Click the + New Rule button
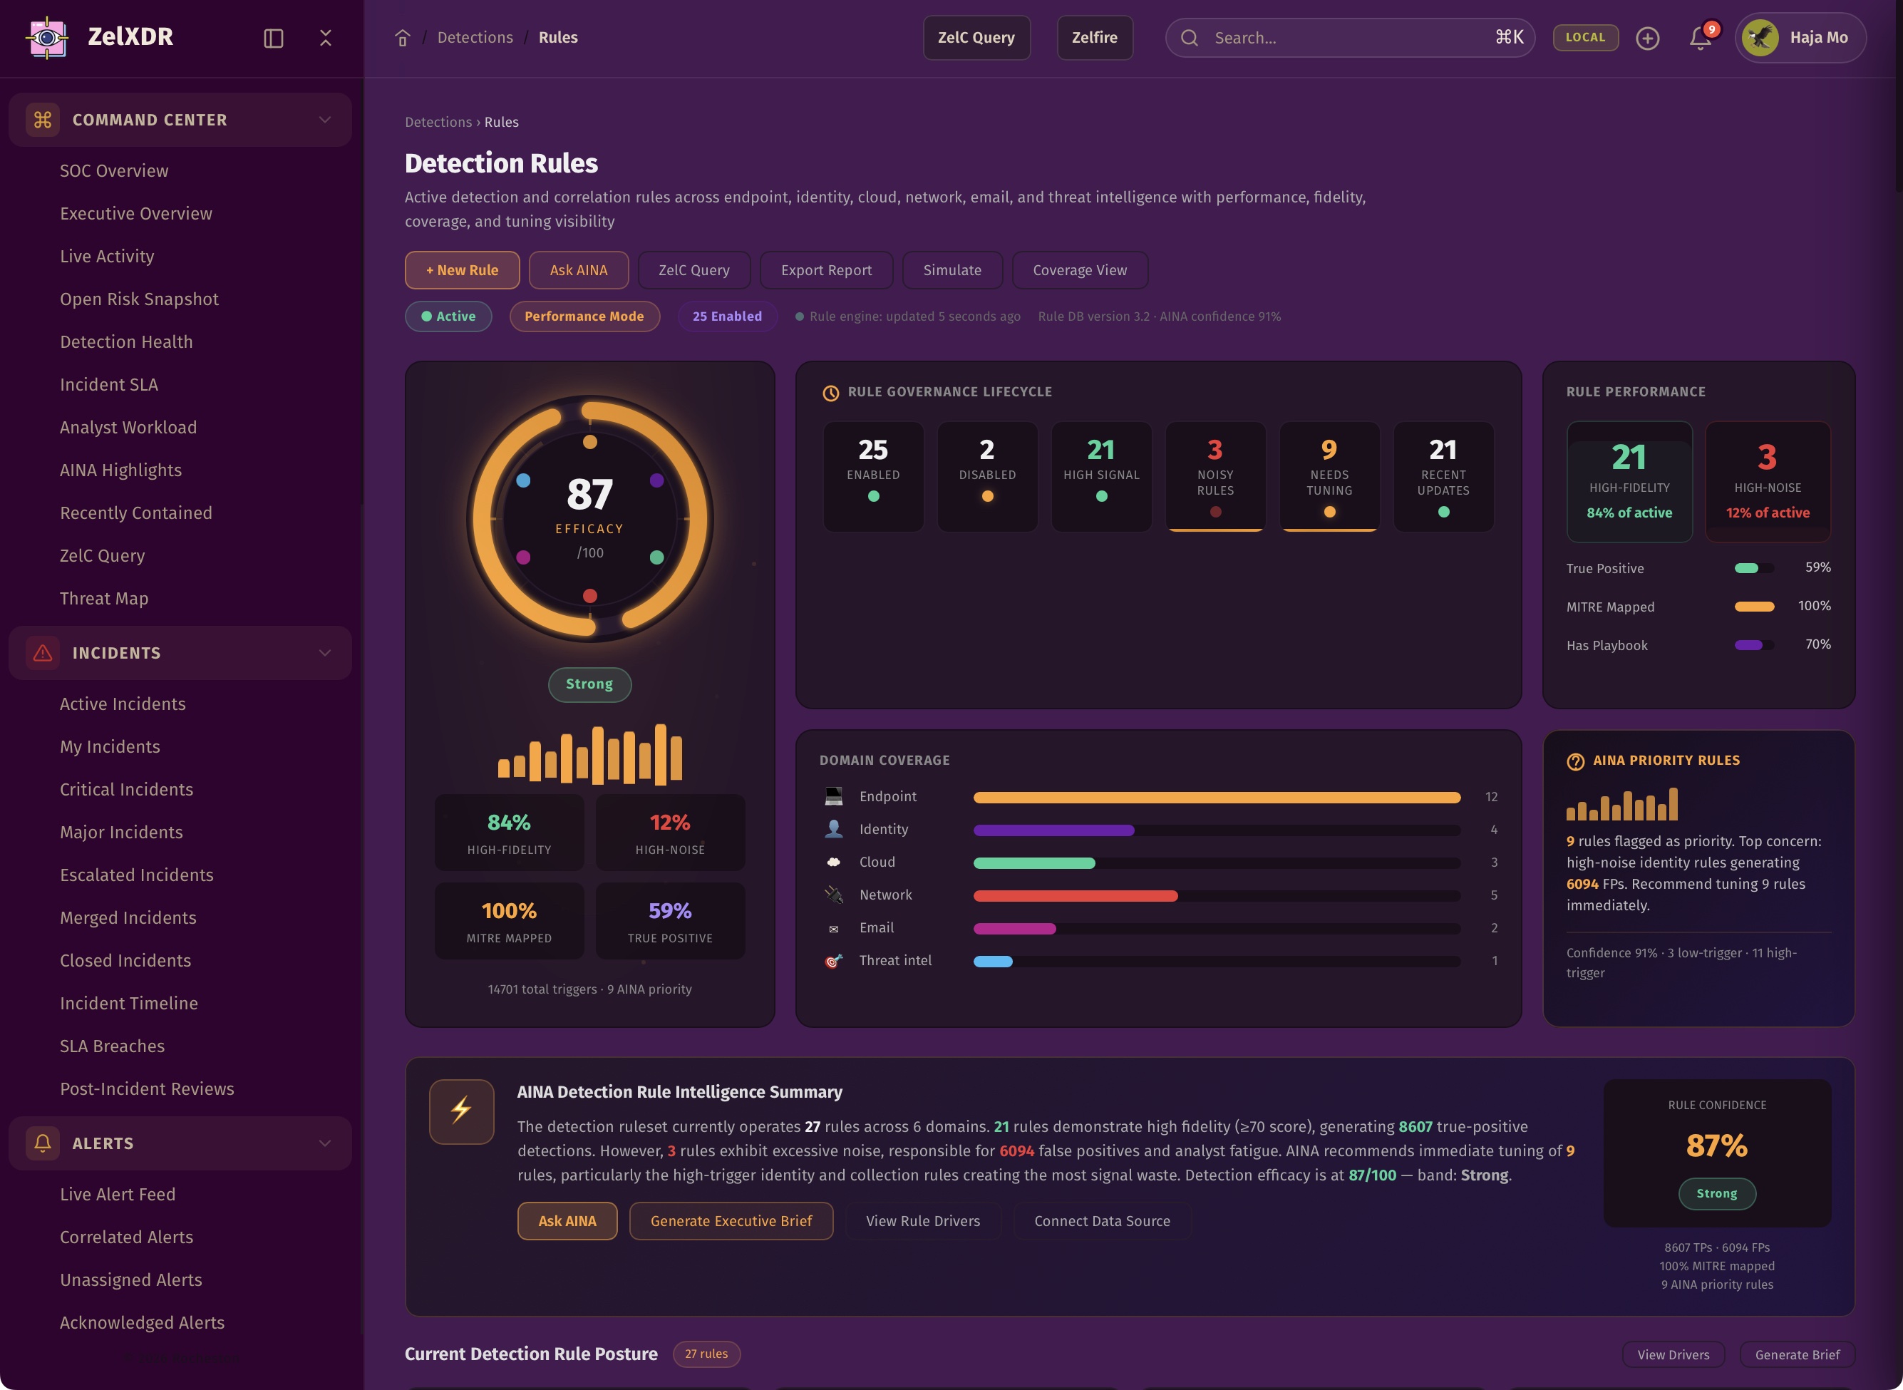1903x1390 pixels. (x=462, y=270)
